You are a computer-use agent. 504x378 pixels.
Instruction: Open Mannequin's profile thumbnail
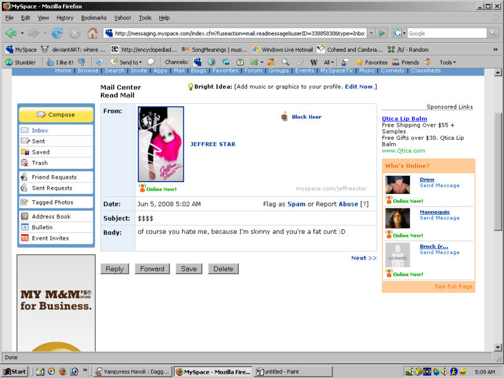click(398, 218)
